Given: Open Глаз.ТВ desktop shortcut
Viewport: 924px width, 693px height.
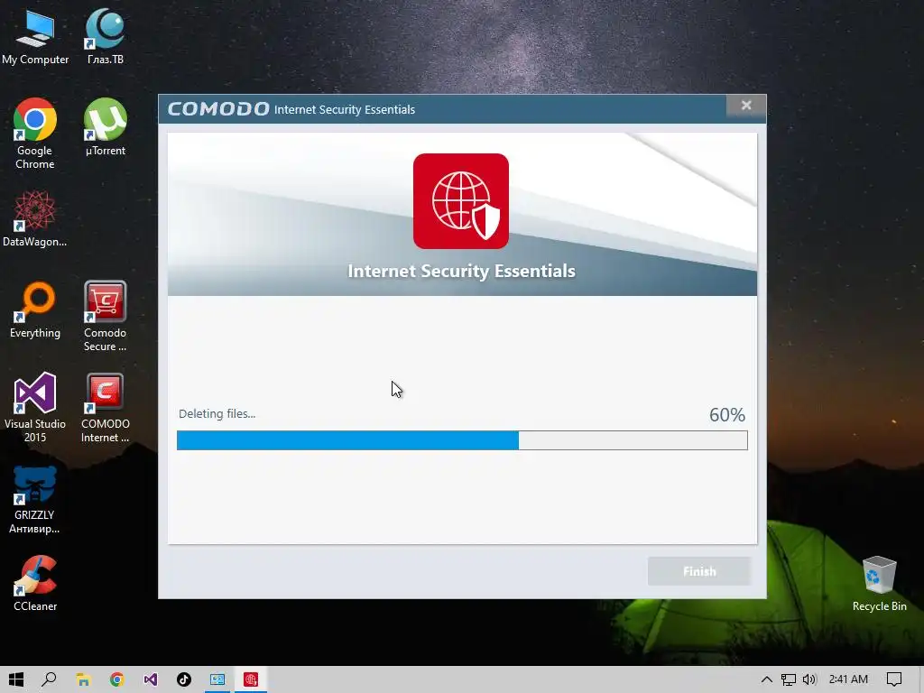Looking at the screenshot, I should coord(105,36).
